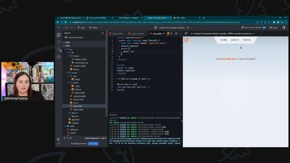This screenshot has width=290, height=163.
Task: Open the Search sidebar icon
Action: coord(59,42)
